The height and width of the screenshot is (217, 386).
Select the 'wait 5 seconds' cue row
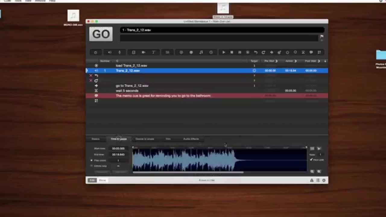(207, 91)
